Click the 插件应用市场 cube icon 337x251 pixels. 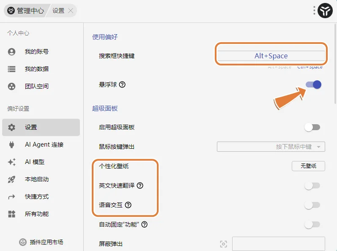(23, 242)
